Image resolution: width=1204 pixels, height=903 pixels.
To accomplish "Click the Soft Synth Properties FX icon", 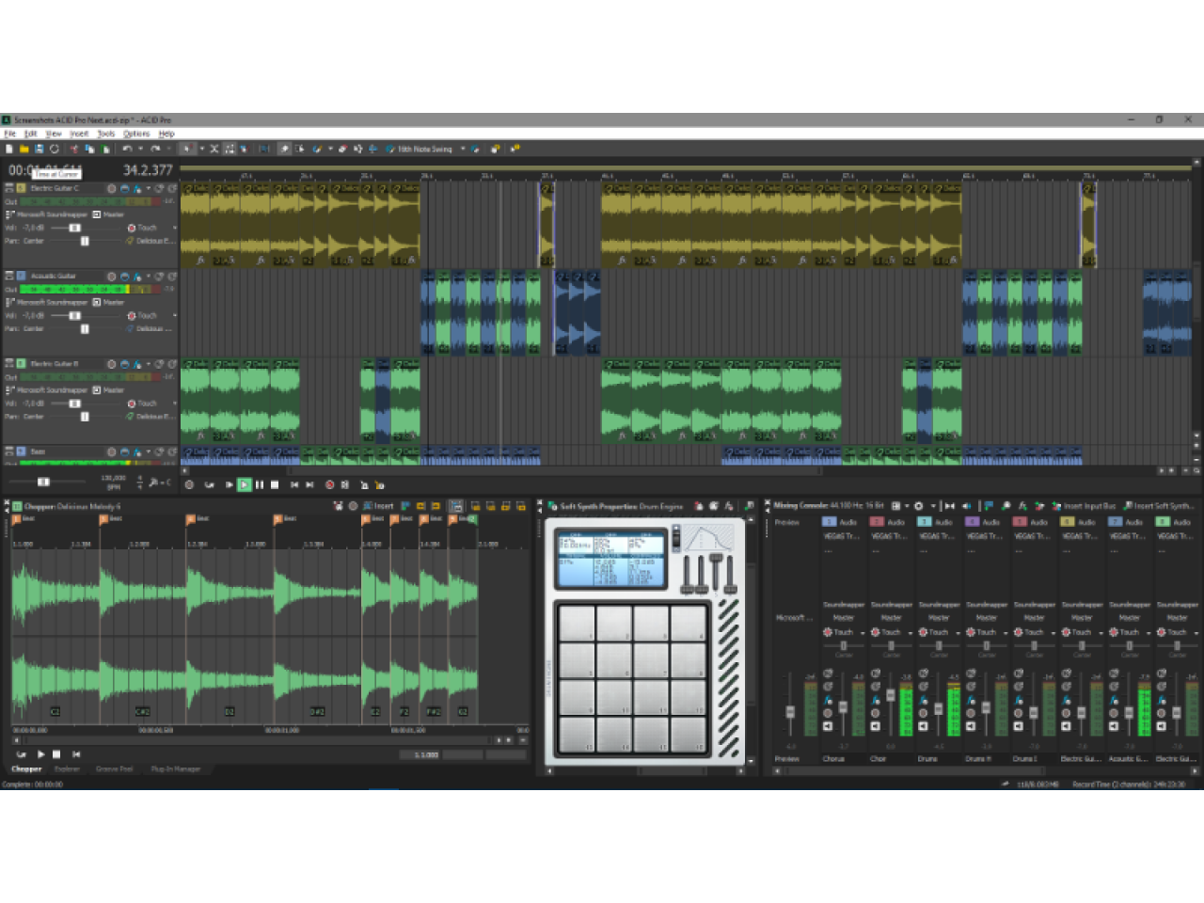I will click(729, 506).
